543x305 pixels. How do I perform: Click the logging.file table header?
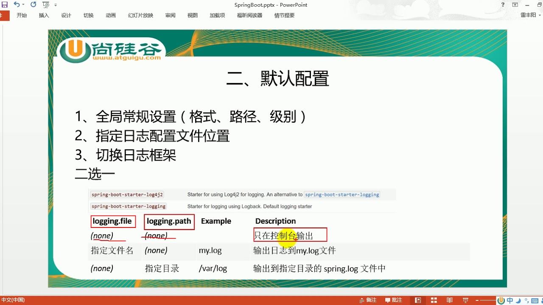[112, 221]
